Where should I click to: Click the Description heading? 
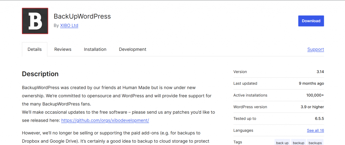[40, 74]
